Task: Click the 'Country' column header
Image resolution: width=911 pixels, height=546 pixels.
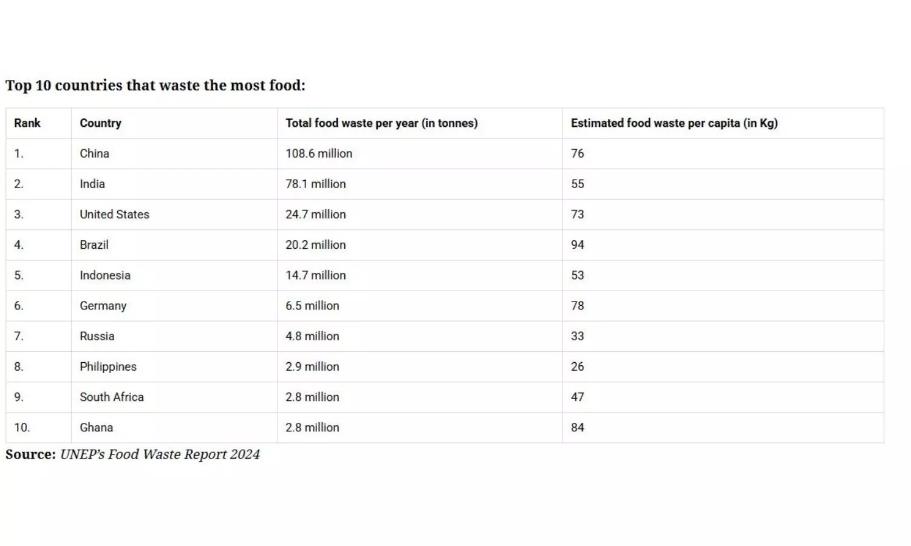Action: (x=101, y=123)
